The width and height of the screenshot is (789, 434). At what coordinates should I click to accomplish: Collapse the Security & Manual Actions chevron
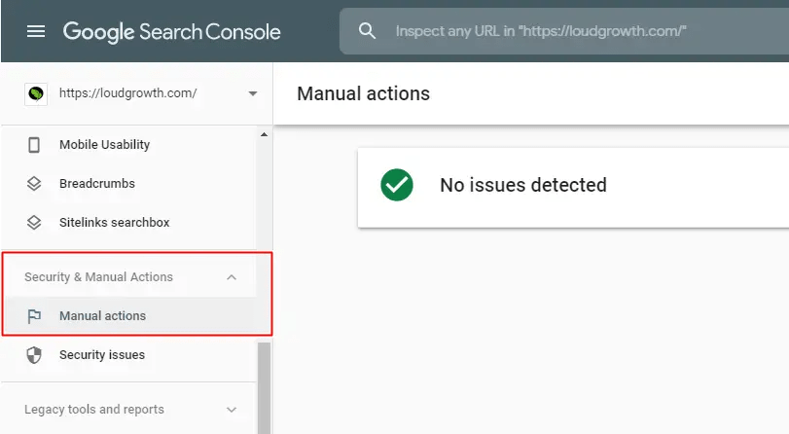coord(232,277)
